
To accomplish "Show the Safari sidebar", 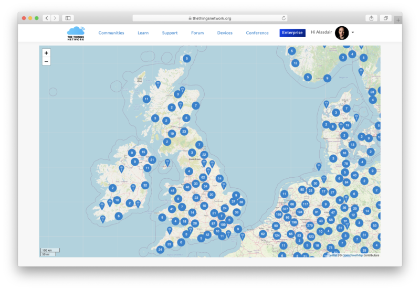I will (x=68, y=18).
